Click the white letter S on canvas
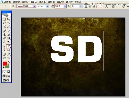129x98 pixels. [x=62, y=49]
